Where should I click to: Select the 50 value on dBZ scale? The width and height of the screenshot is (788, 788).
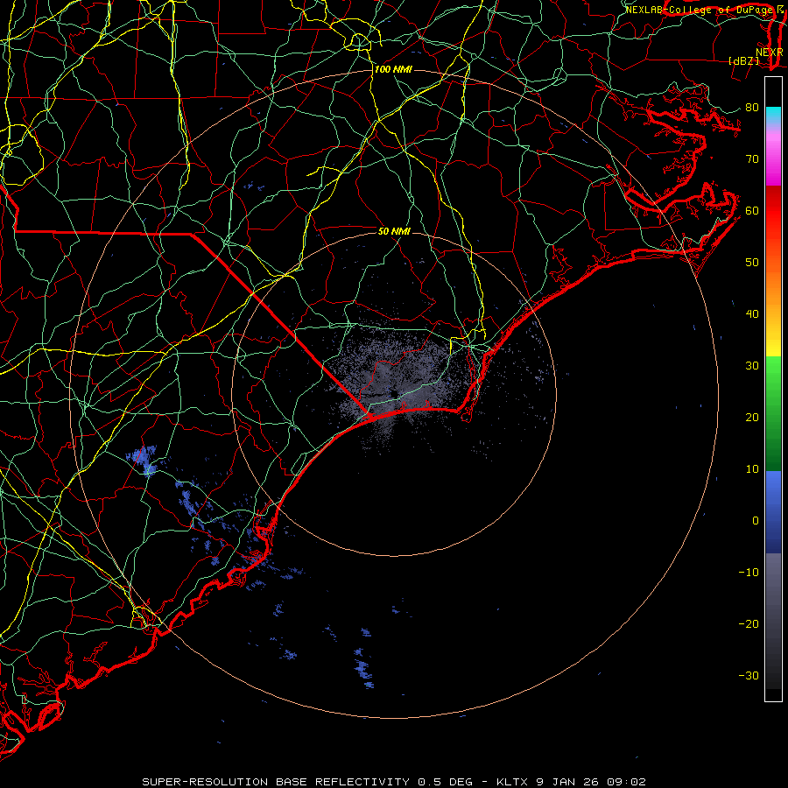pyautogui.click(x=752, y=263)
